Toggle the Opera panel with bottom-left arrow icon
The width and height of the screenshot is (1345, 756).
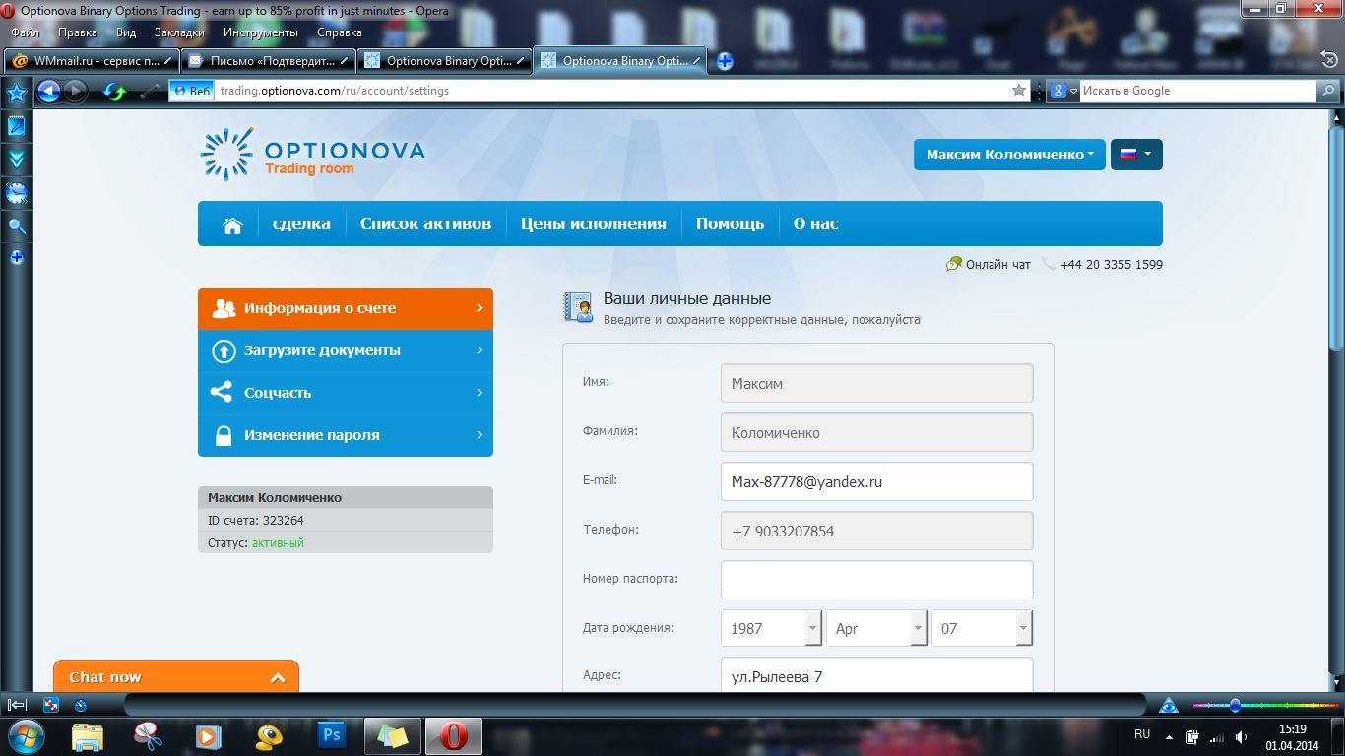click(17, 705)
